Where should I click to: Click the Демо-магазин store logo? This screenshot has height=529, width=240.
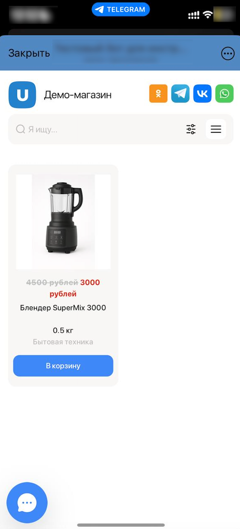[22, 95]
